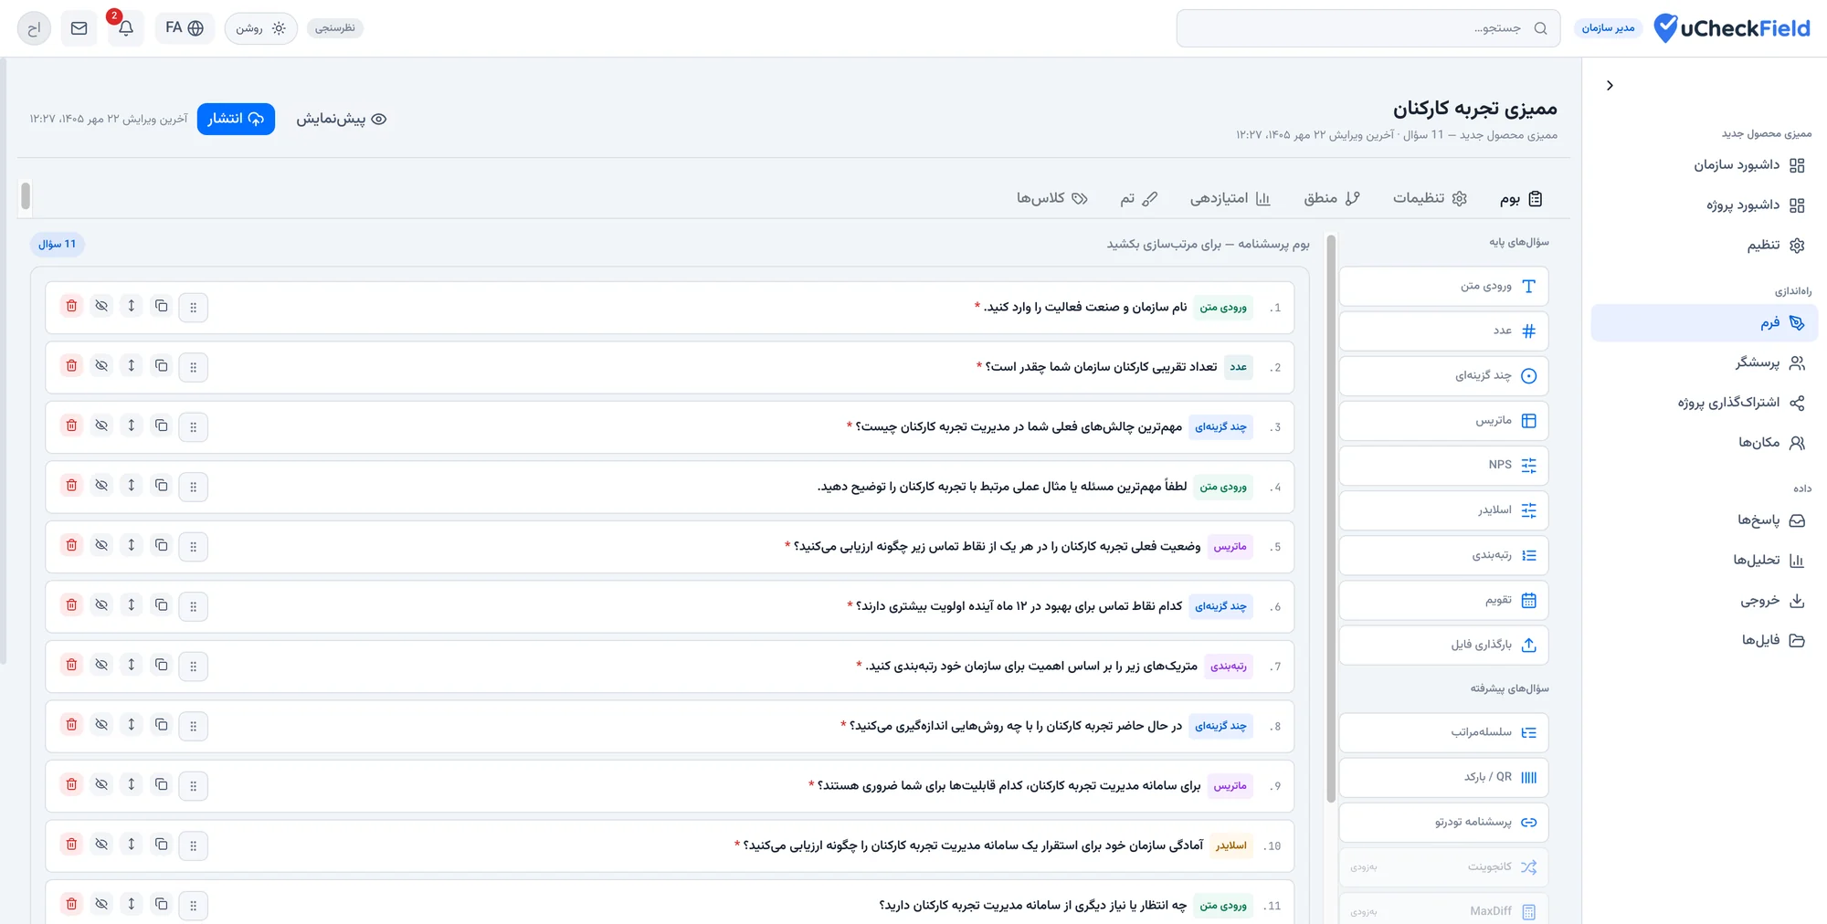Hide question 1 with eye icon
Viewport: 1827px width, 924px height.
(x=101, y=306)
